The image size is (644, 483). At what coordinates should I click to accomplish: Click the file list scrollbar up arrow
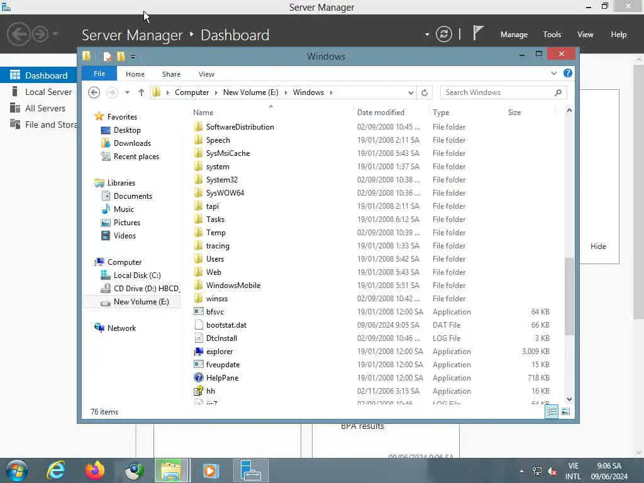[x=569, y=111]
